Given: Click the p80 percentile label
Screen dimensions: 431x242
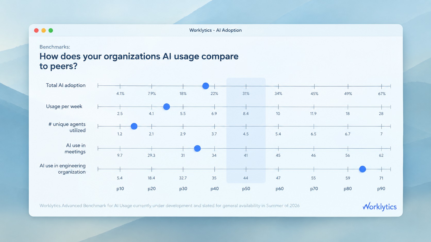Looking at the screenshot, I should tap(348, 189).
